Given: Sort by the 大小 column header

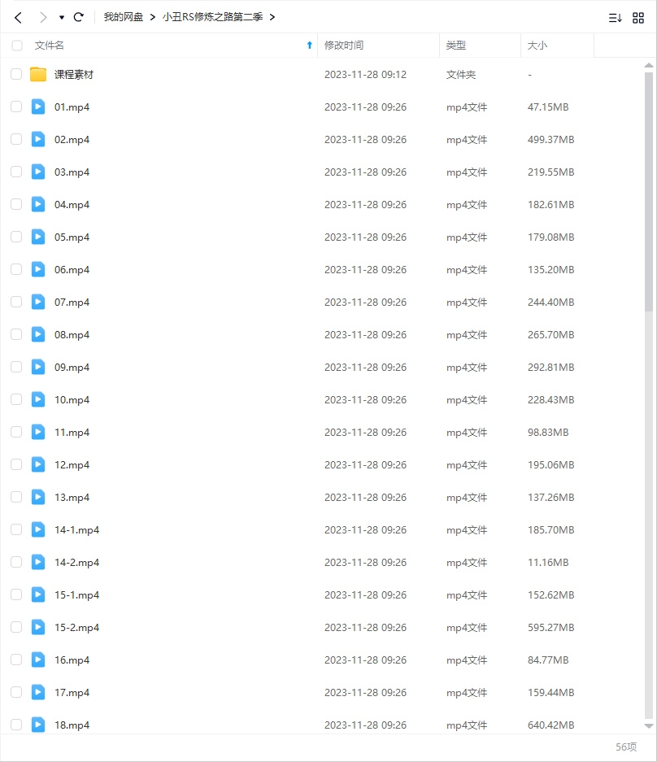Looking at the screenshot, I should (x=537, y=46).
